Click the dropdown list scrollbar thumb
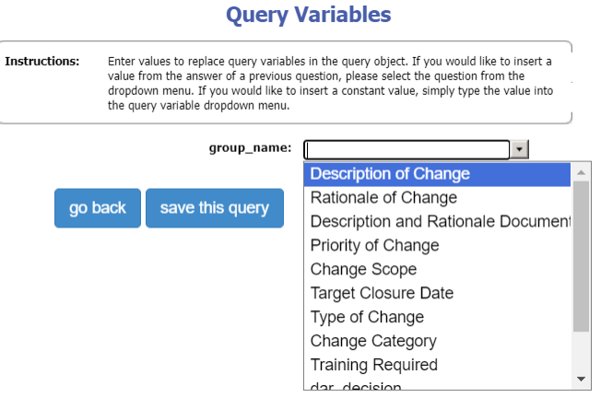This screenshot has width=601, height=409. [x=581, y=256]
